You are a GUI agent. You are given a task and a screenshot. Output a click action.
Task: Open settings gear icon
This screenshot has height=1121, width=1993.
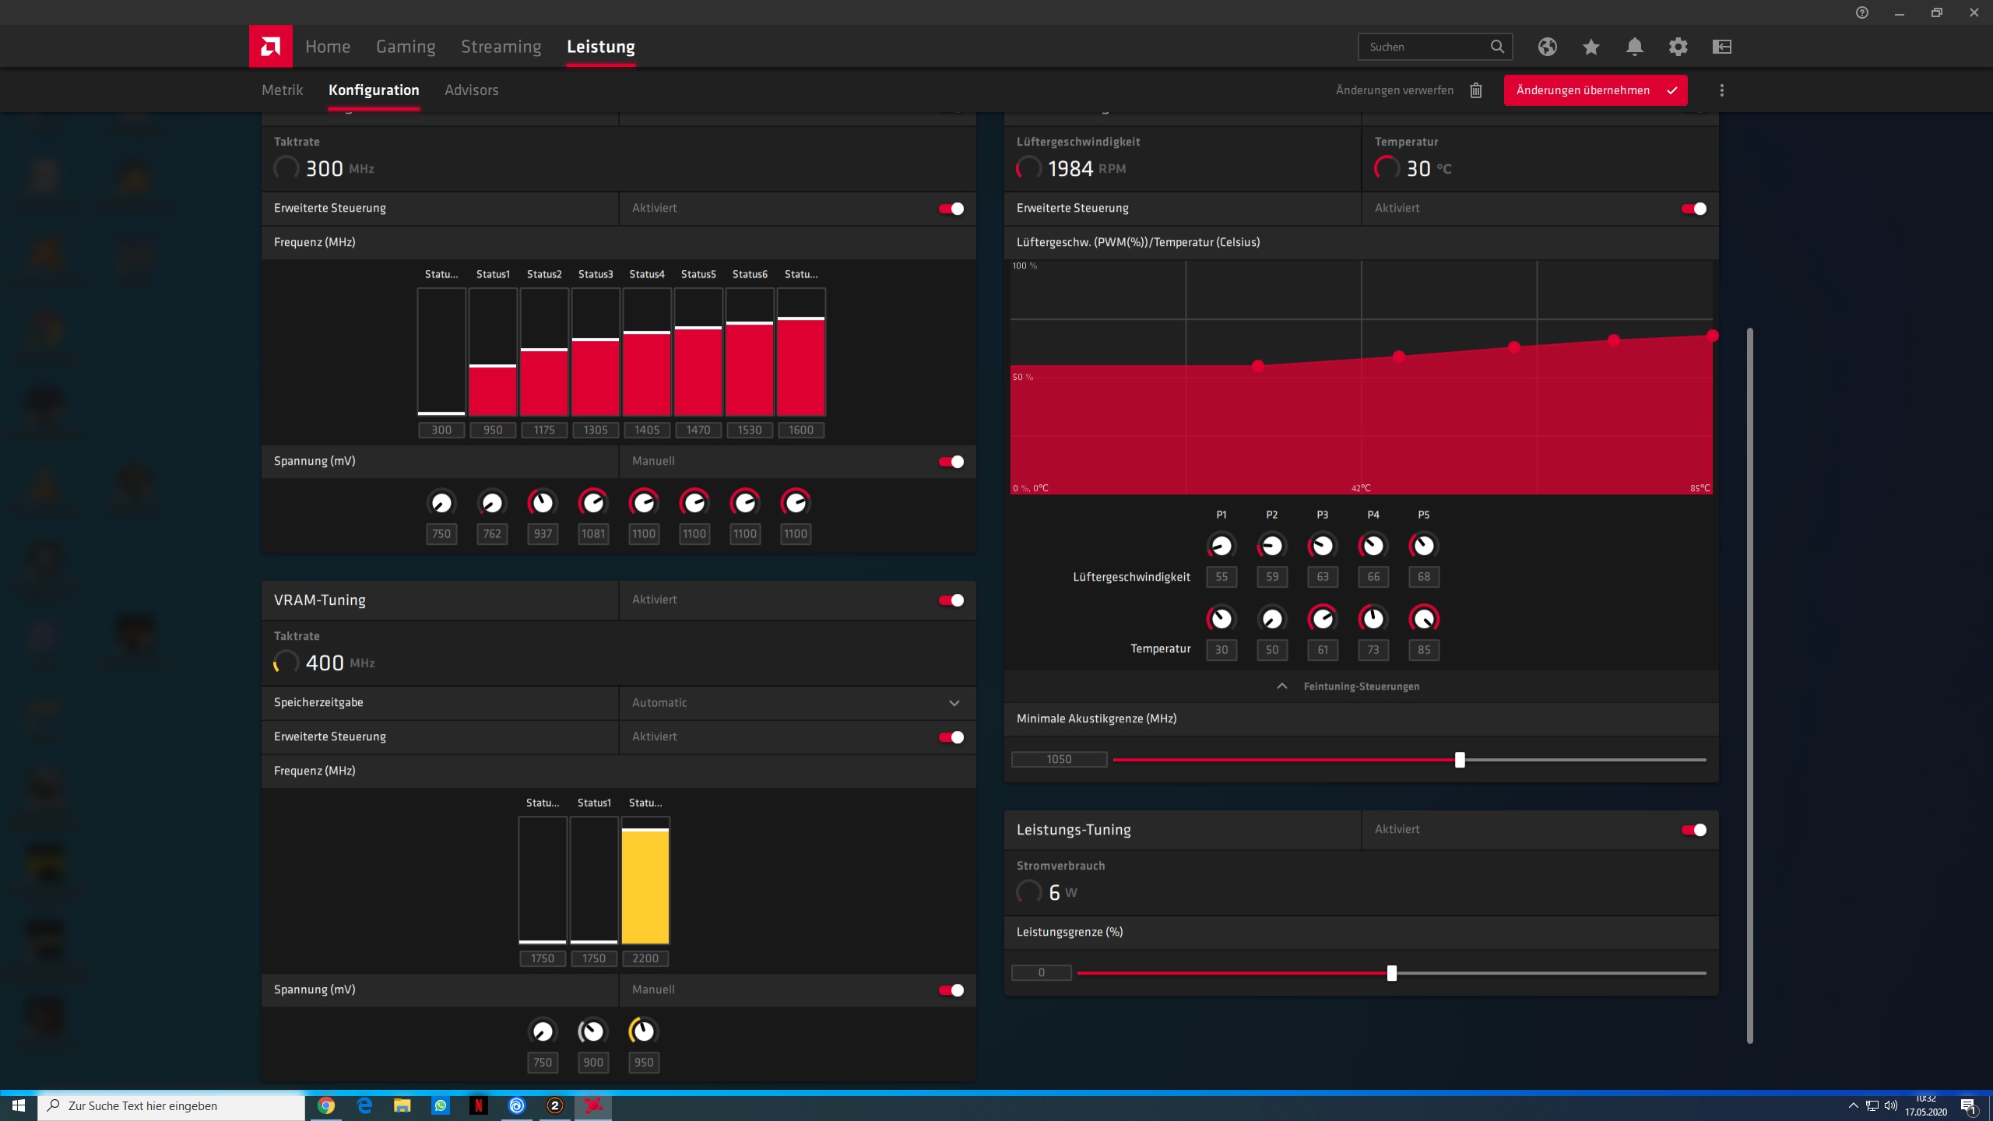pyautogui.click(x=1678, y=47)
